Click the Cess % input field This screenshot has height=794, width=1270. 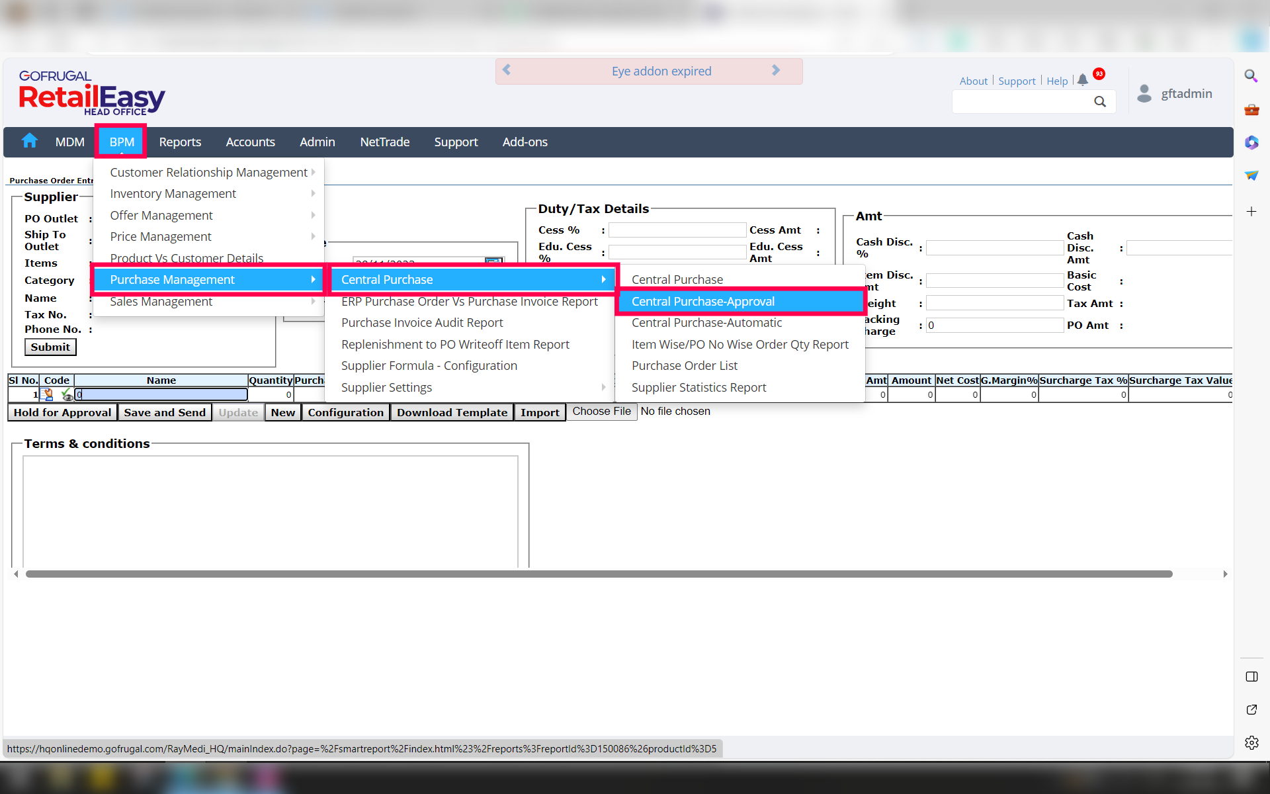click(x=677, y=230)
